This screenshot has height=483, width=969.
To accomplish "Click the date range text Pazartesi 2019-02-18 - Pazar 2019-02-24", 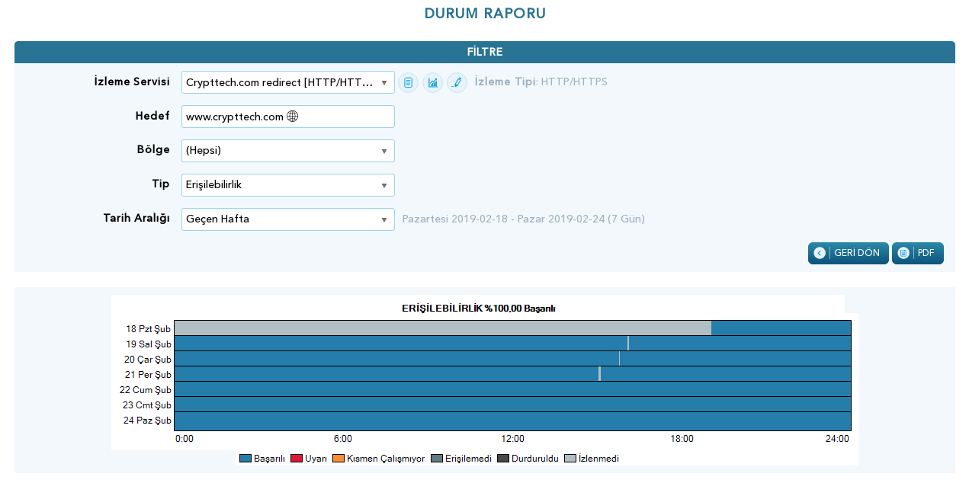I will pyautogui.click(x=523, y=219).
